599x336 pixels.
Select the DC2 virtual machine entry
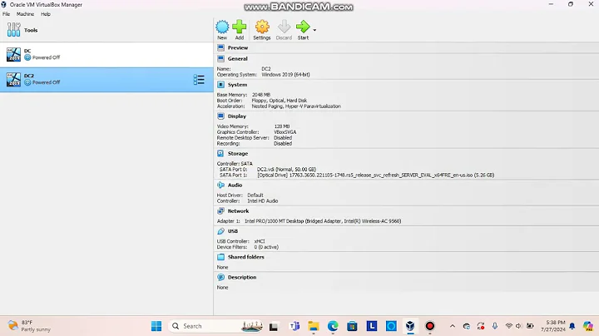[106, 79]
